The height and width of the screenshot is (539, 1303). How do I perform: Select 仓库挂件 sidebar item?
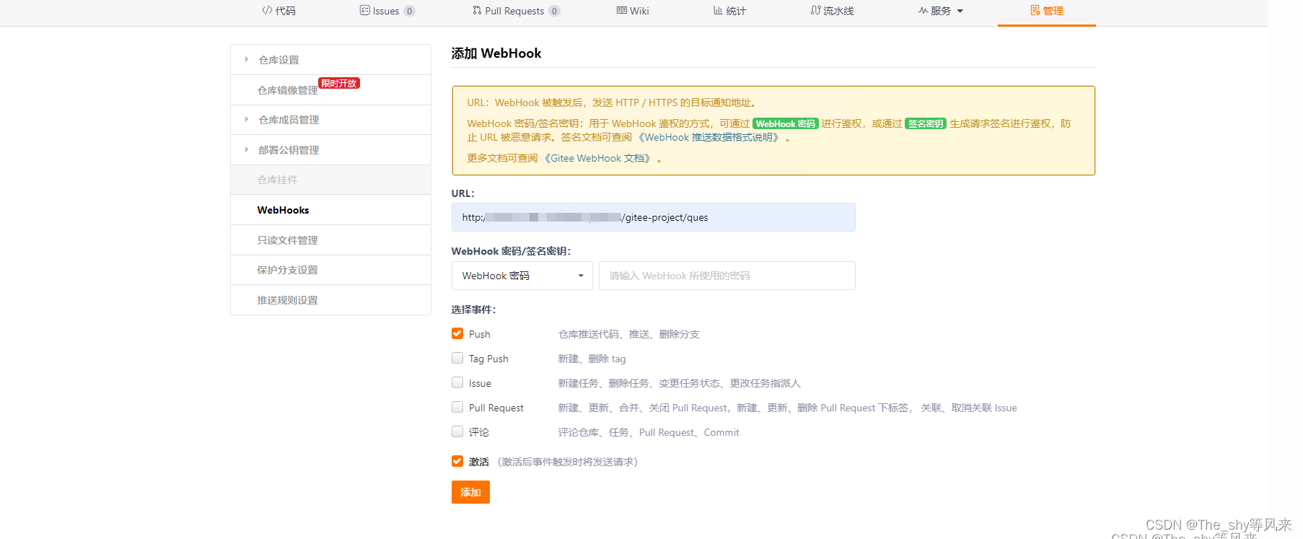(330, 180)
